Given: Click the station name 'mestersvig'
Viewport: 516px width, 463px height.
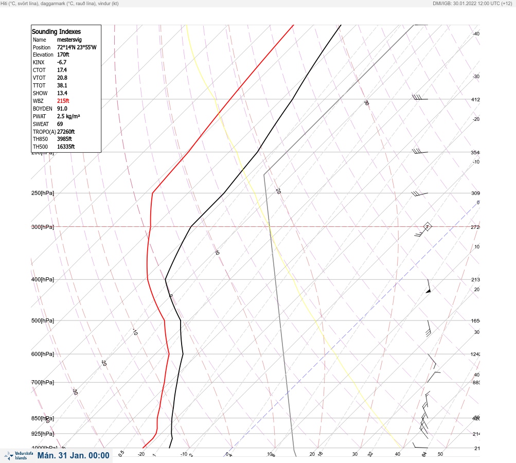Looking at the screenshot, I should click(69, 40).
